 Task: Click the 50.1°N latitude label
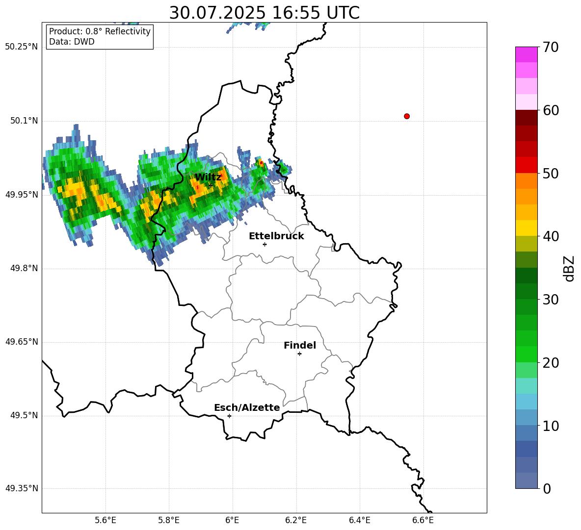[24, 121]
